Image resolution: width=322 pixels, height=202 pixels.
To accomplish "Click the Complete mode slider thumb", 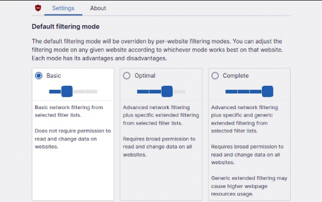I will coord(267,91).
